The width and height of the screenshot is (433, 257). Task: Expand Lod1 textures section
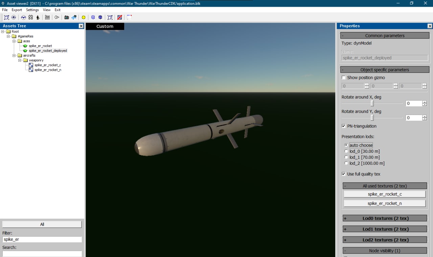pyautogui.click(x=385, y=229)
